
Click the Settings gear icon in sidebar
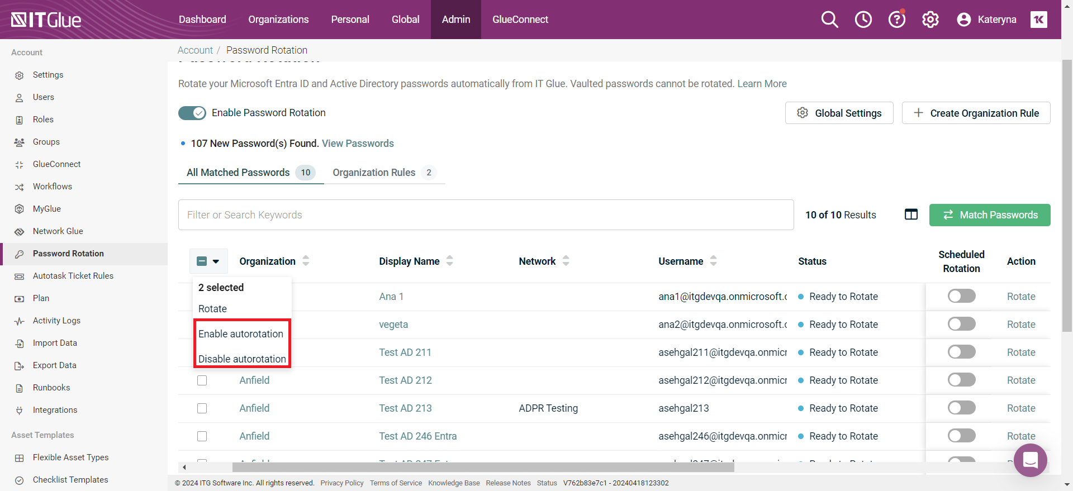[20, 75]
